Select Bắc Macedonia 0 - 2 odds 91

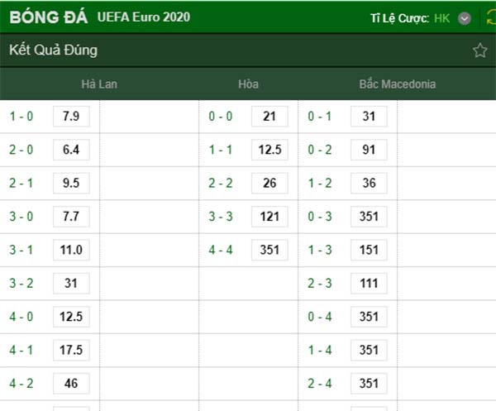tap(369, 150)
